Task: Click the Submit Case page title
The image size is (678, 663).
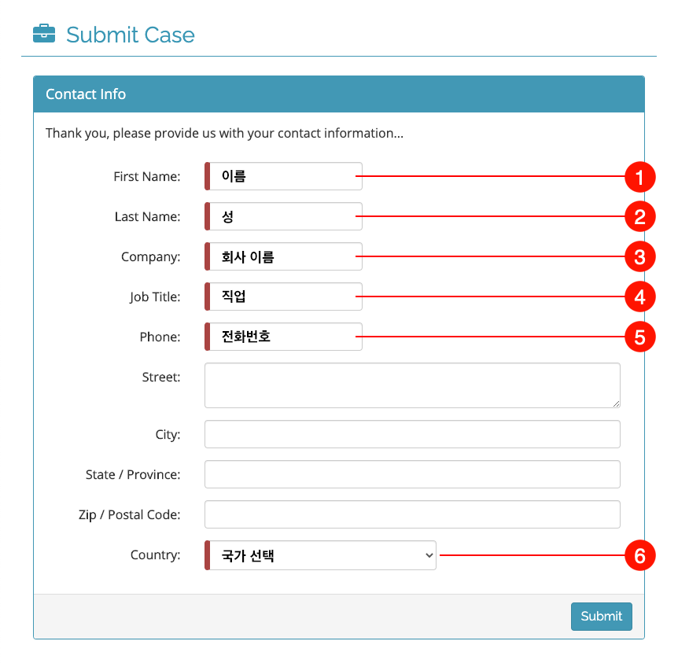Action: [x=130, y=35]
